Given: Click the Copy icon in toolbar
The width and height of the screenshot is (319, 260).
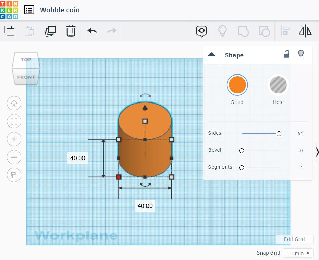Looking at the screenshot, I should point(9,31).
